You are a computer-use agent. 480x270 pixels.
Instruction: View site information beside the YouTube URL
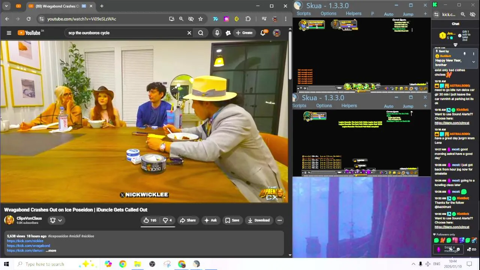pos(41,19)
